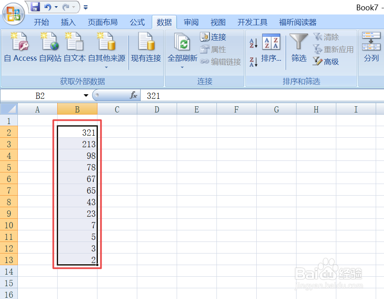Screen dimensions: 384x299
Task: Click the cell containing 67
Action: (78, 179)
